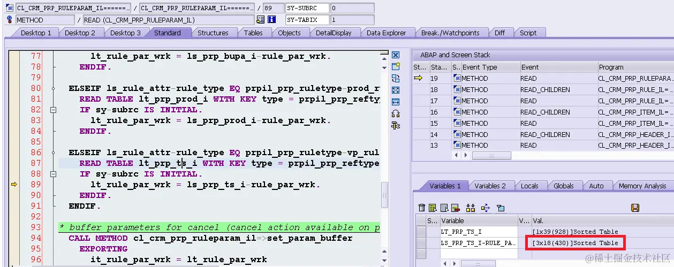Click the new tool icon beside the source editor
The height and width of the screenshot is (267, 674).
point(396,67)
